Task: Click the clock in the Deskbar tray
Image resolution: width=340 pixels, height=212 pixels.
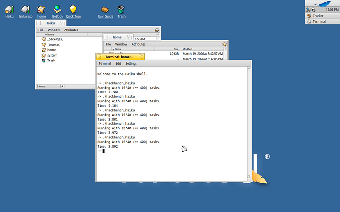Action: (332, 9)
